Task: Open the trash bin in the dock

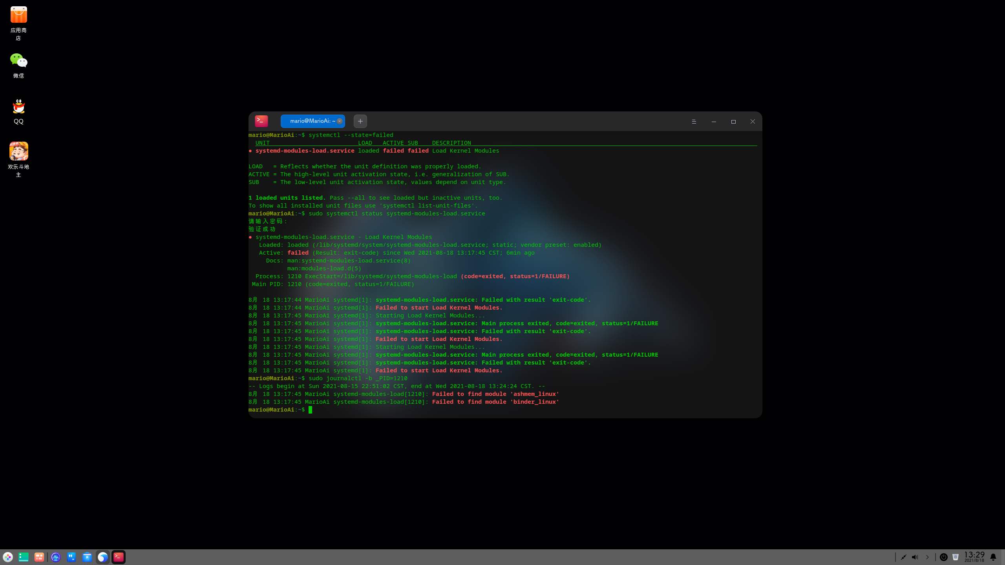Action: [x=956, y=557]
